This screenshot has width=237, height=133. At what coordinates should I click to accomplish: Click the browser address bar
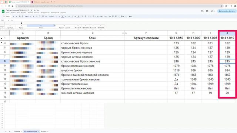(119, 6)
